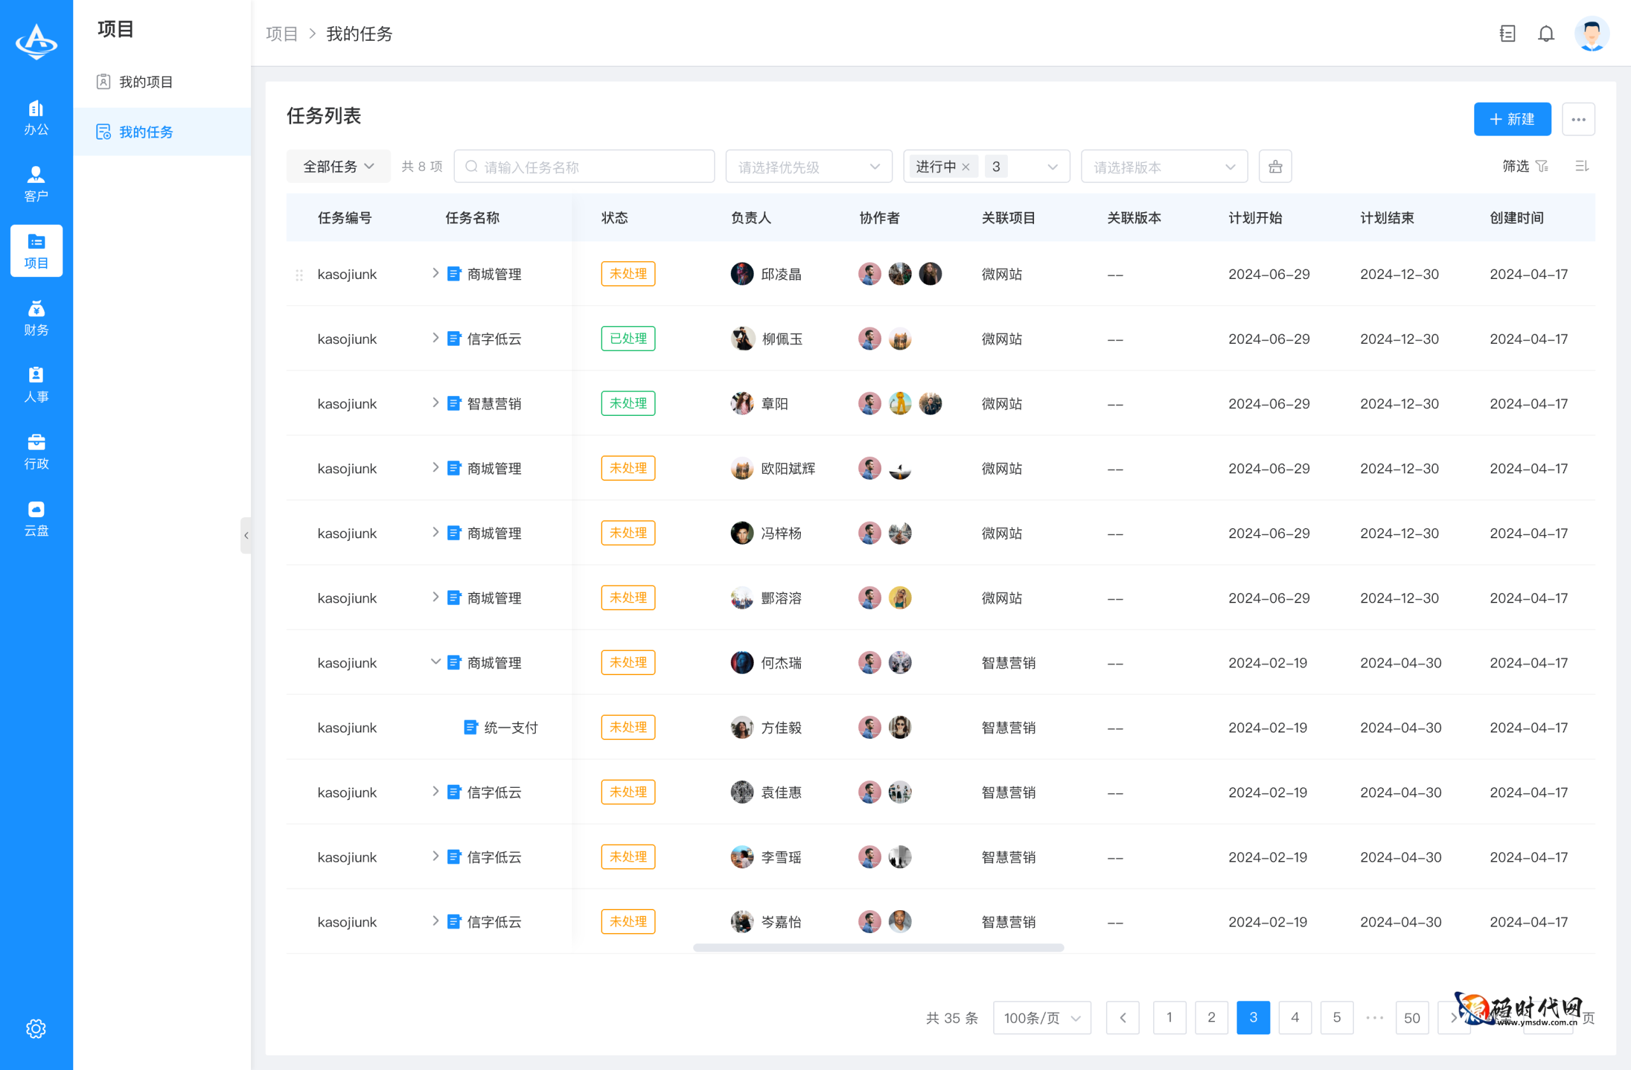Open the 云盘 cloud drive
Screen dimensions: 1631x1070
[36, 517]
